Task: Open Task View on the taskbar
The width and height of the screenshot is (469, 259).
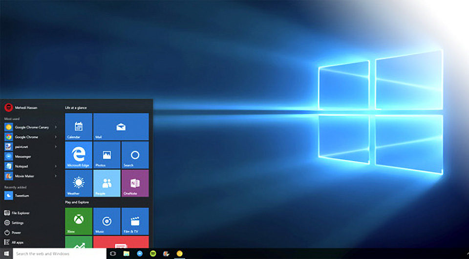Action: (x=113, y=254)
